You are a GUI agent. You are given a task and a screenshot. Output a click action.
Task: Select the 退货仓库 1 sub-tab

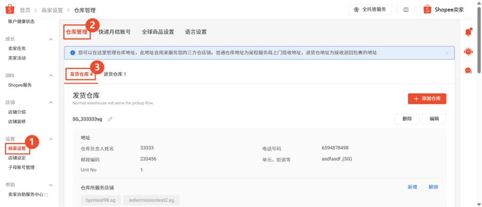pyautogui.click(x=115, y=74)
